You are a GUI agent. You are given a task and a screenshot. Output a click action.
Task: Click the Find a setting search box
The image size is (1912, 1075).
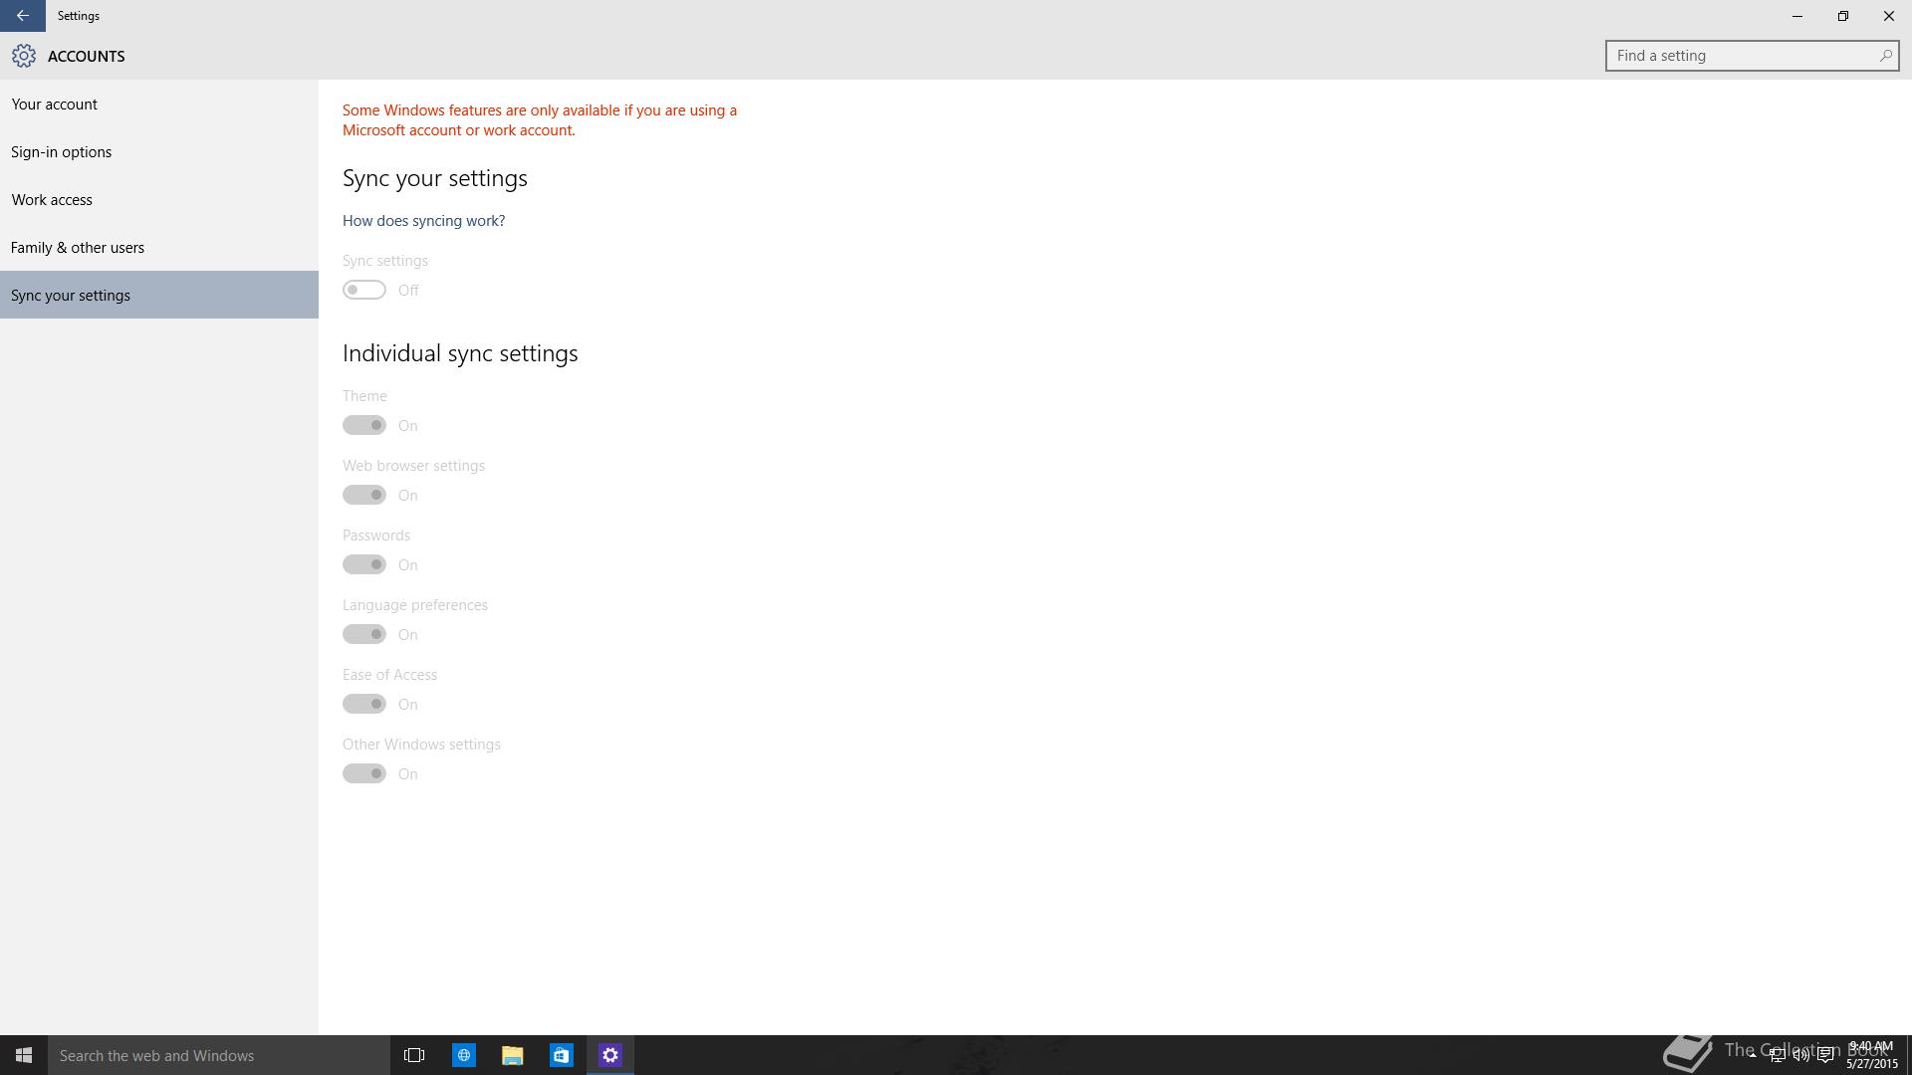1752,56
